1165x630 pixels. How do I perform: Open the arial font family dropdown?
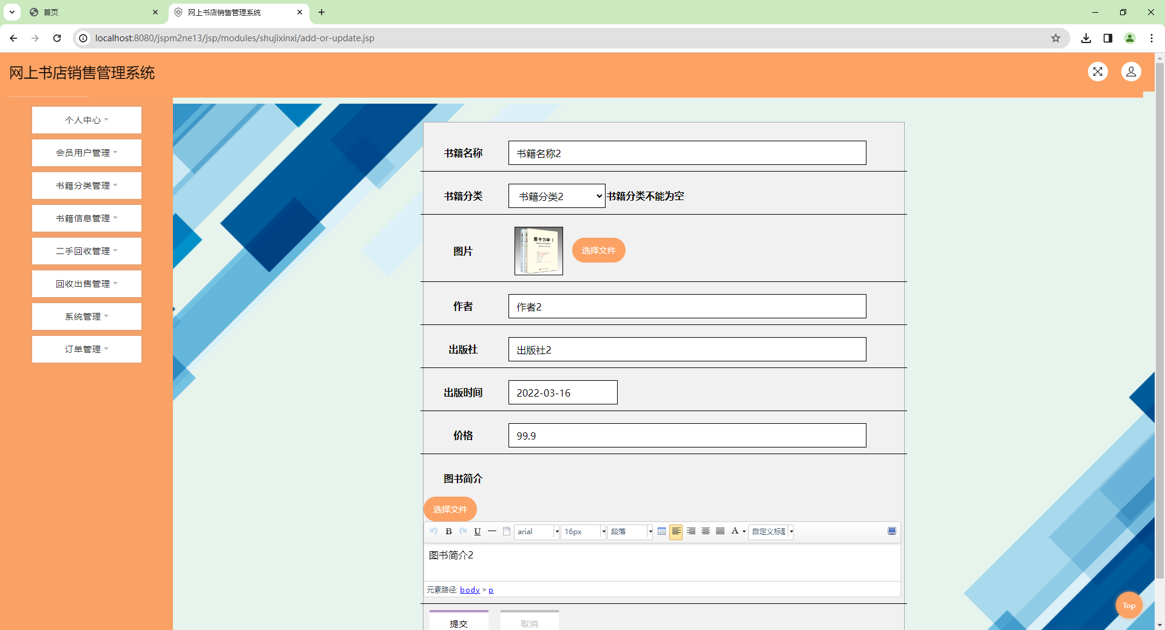536,532
